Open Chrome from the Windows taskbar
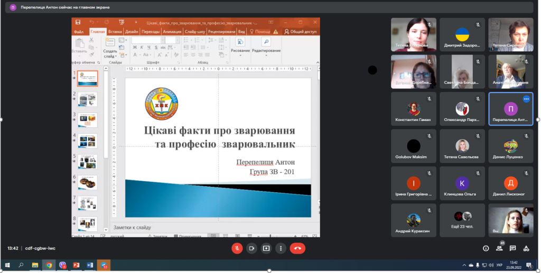This screenshot has height=273, width=541. [49, 265]
